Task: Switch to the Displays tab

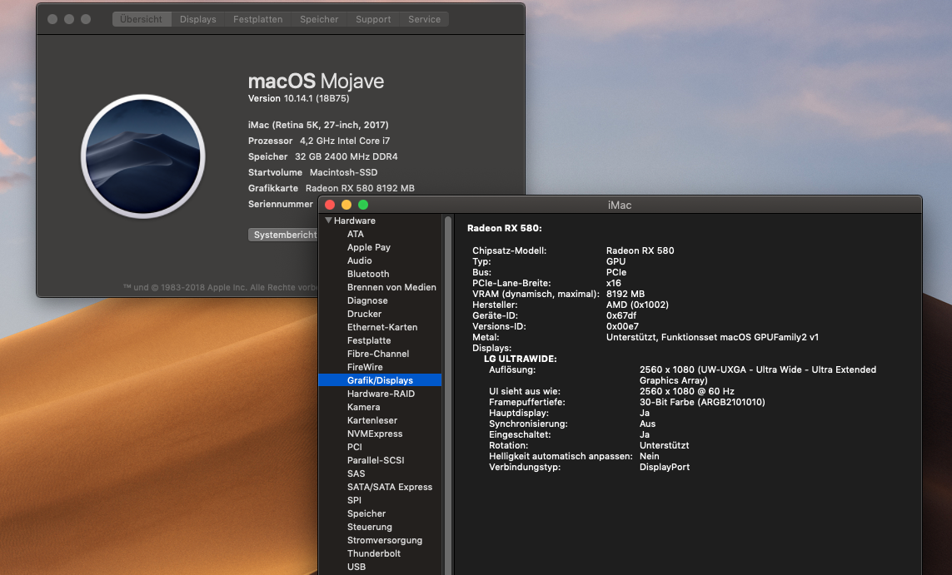Action: coord(197,19)
